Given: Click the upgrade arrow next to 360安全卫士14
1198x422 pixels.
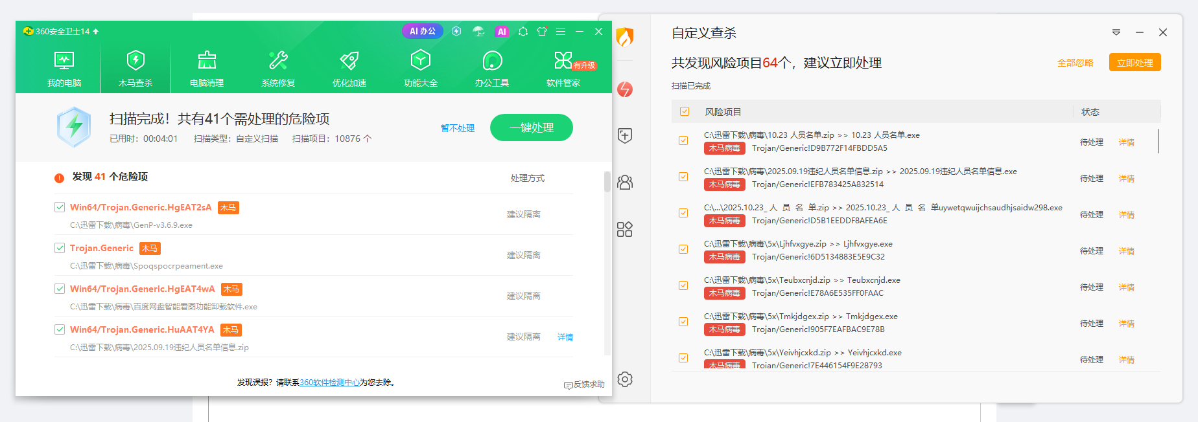Looking at the screenshot, I should pyautogui.click(x=96, y=31).
